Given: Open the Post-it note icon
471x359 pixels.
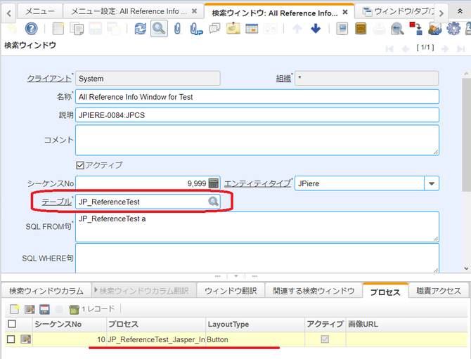Looking at the screenshot, I should point(233,29).
